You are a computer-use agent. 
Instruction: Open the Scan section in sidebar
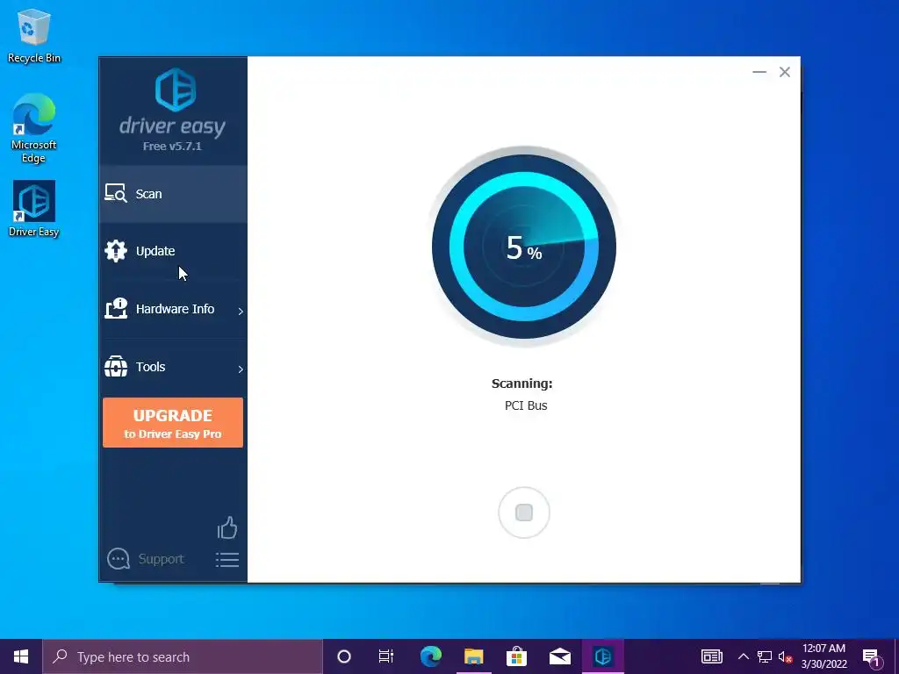pyautogui.click(x=173, y=194)
